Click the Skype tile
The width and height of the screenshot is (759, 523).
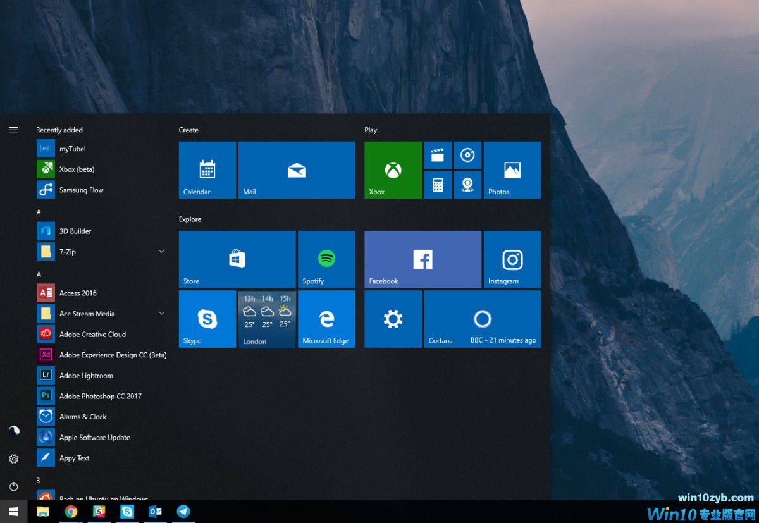click(207, 319)
